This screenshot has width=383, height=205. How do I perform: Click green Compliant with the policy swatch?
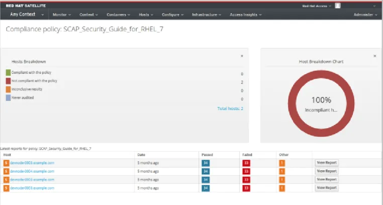[x=9, y=72]
